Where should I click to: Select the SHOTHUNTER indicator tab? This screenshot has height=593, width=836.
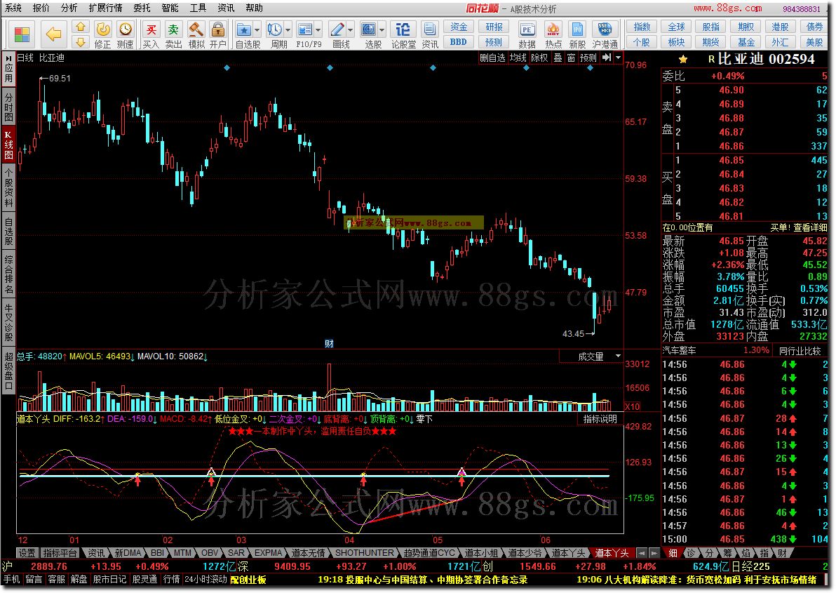coord(364,553)
